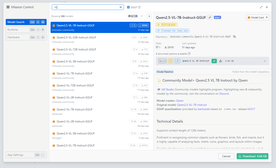
Task: Select Qwen2.5-VL-3B-Instruct-GGUF by Mungert
Action: point(100,135)
